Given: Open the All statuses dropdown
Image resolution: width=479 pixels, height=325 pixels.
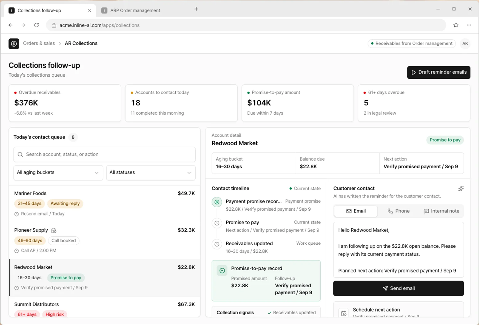Looking at the screenshot, I should click(x=151, y=173).
